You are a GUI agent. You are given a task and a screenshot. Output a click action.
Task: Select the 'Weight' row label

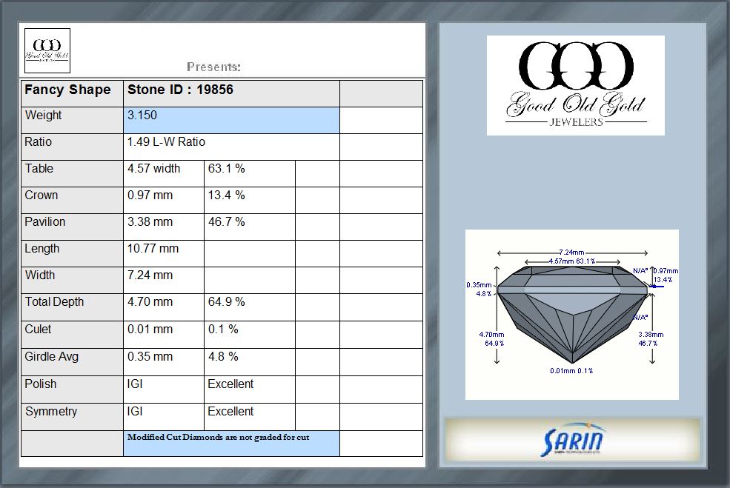72,121
